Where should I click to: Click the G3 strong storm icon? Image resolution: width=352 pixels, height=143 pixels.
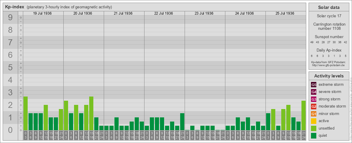tap(314, 99)
